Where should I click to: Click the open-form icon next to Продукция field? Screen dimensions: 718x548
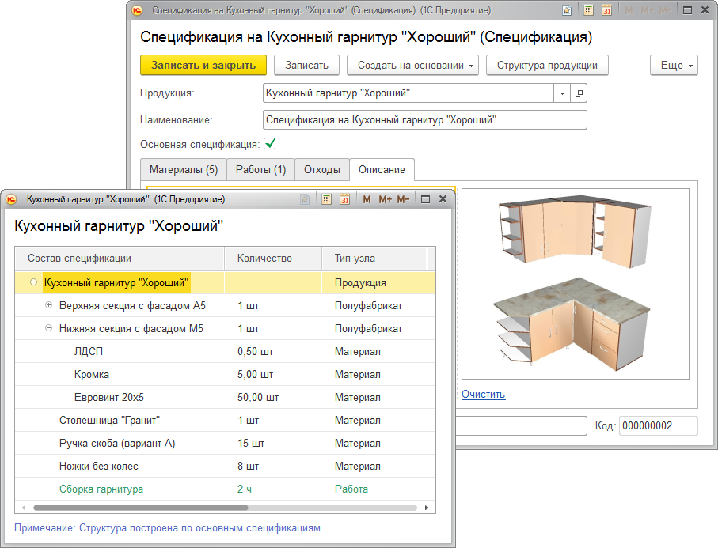[579, 93]
